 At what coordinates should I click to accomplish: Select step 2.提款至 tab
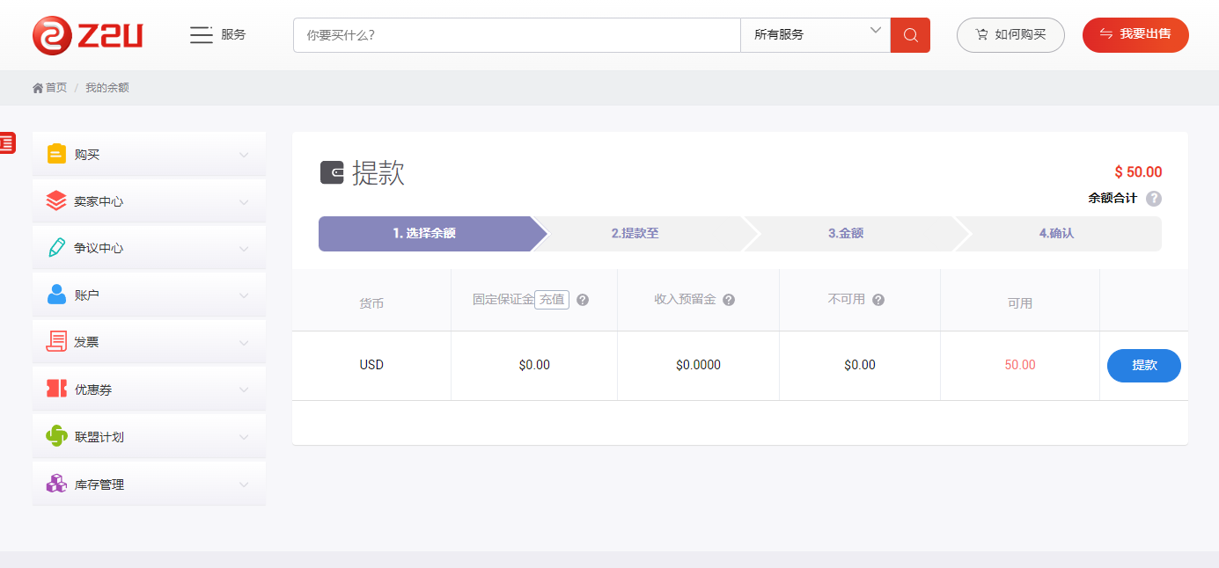click(635, 234)
